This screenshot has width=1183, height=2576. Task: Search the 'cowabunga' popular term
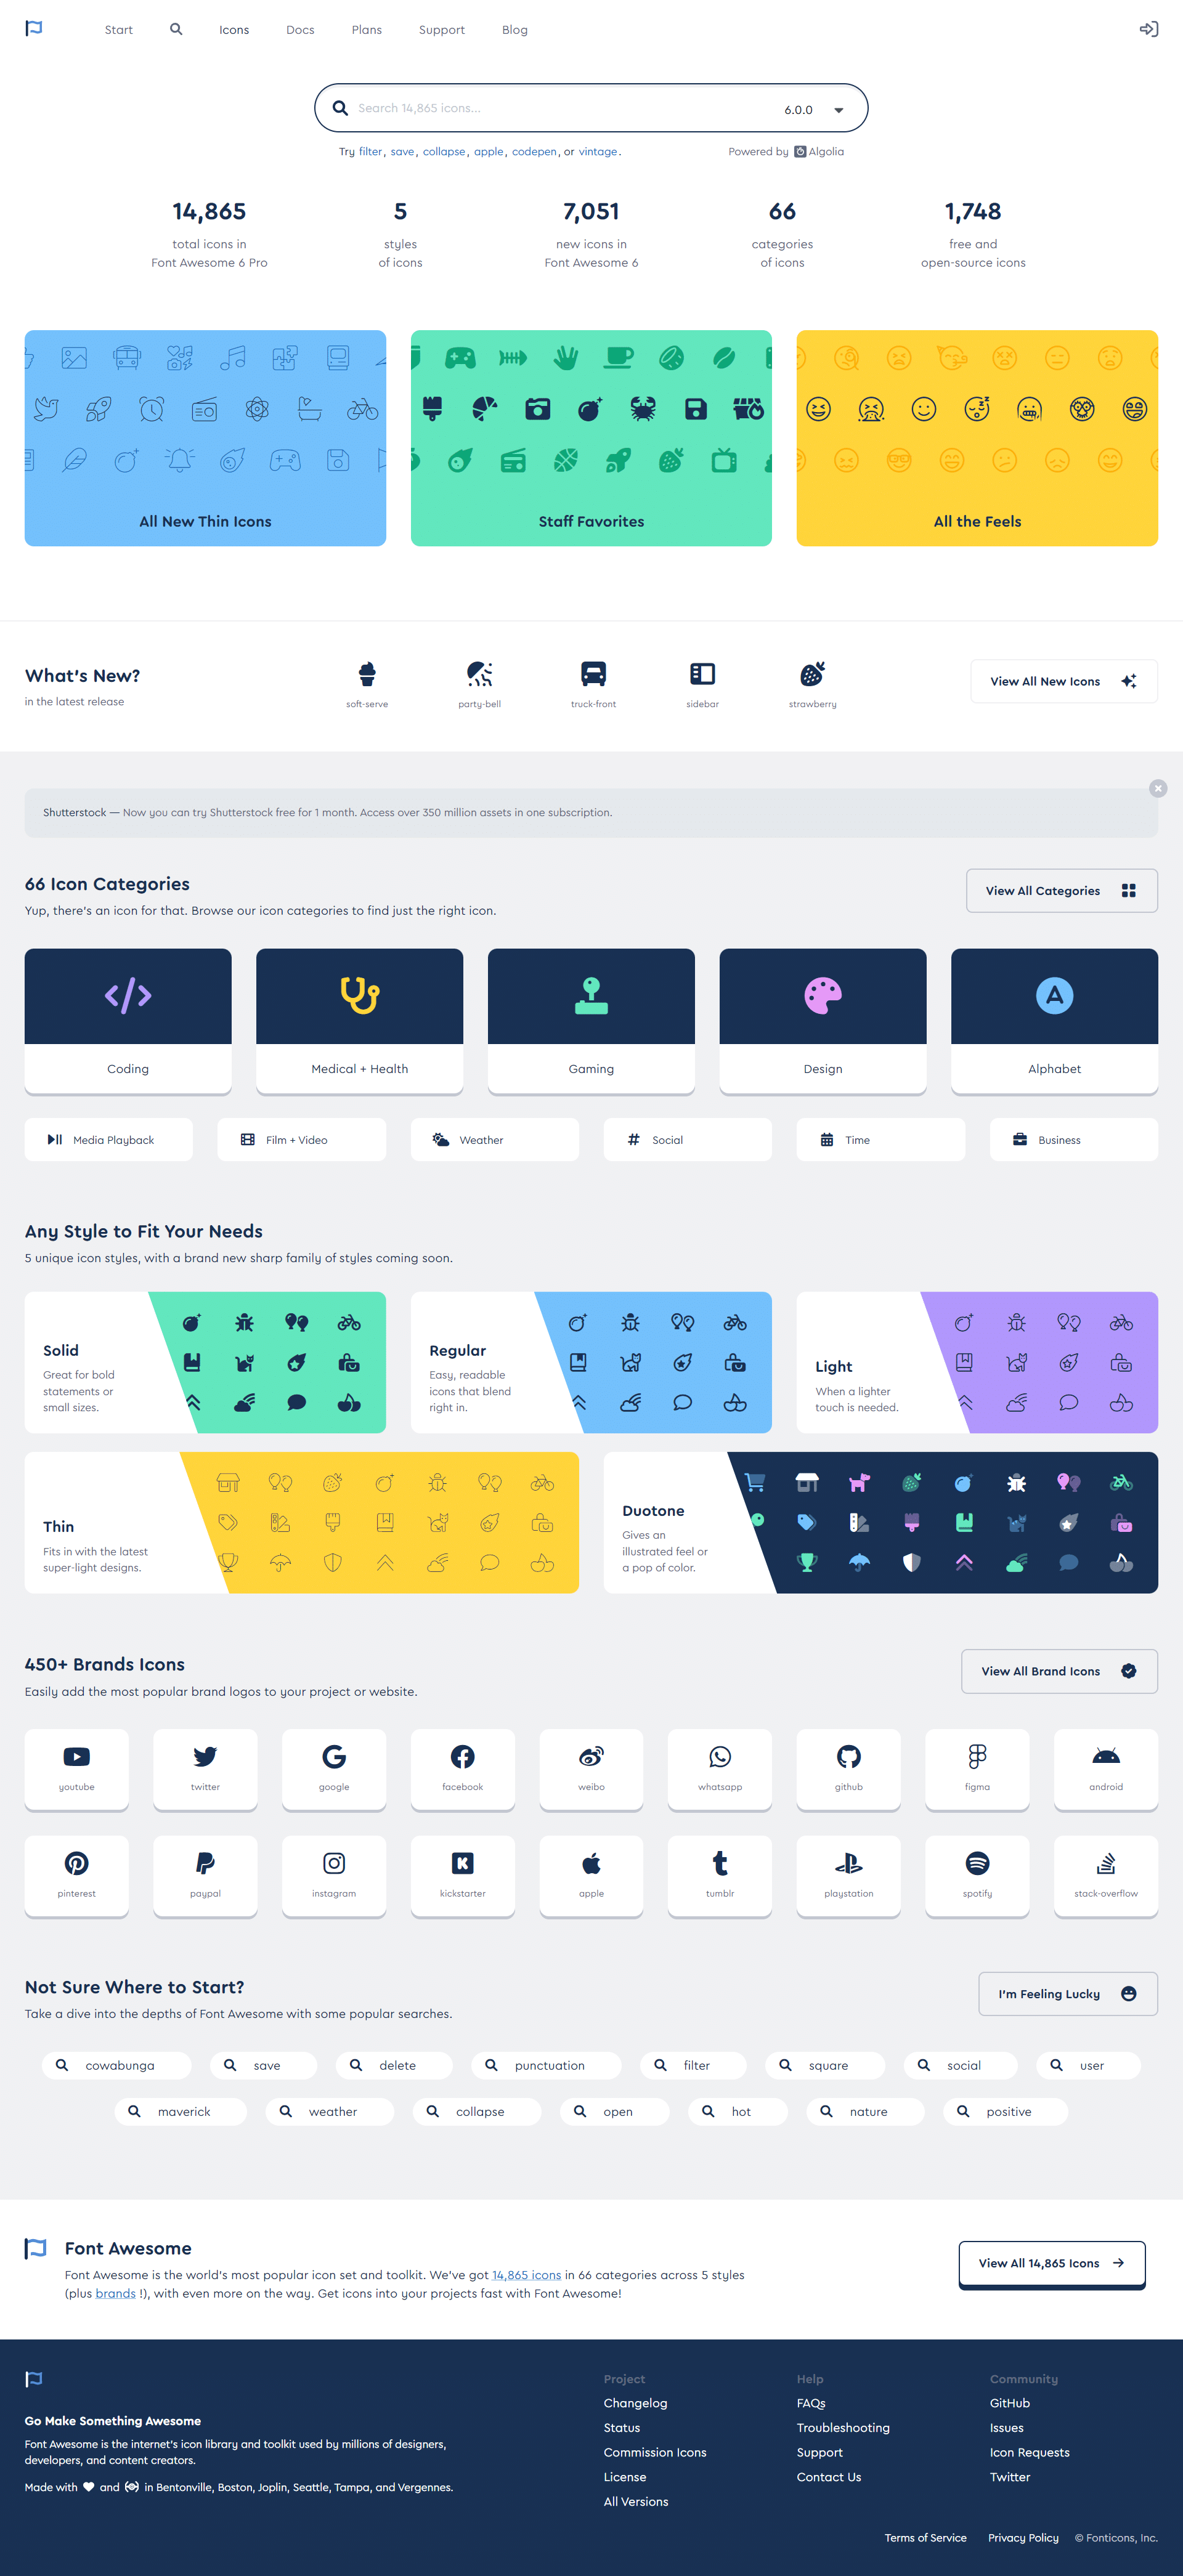coord(116,2065)
